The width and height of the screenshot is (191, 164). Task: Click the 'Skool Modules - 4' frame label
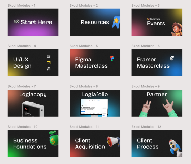tap(22, 46)
